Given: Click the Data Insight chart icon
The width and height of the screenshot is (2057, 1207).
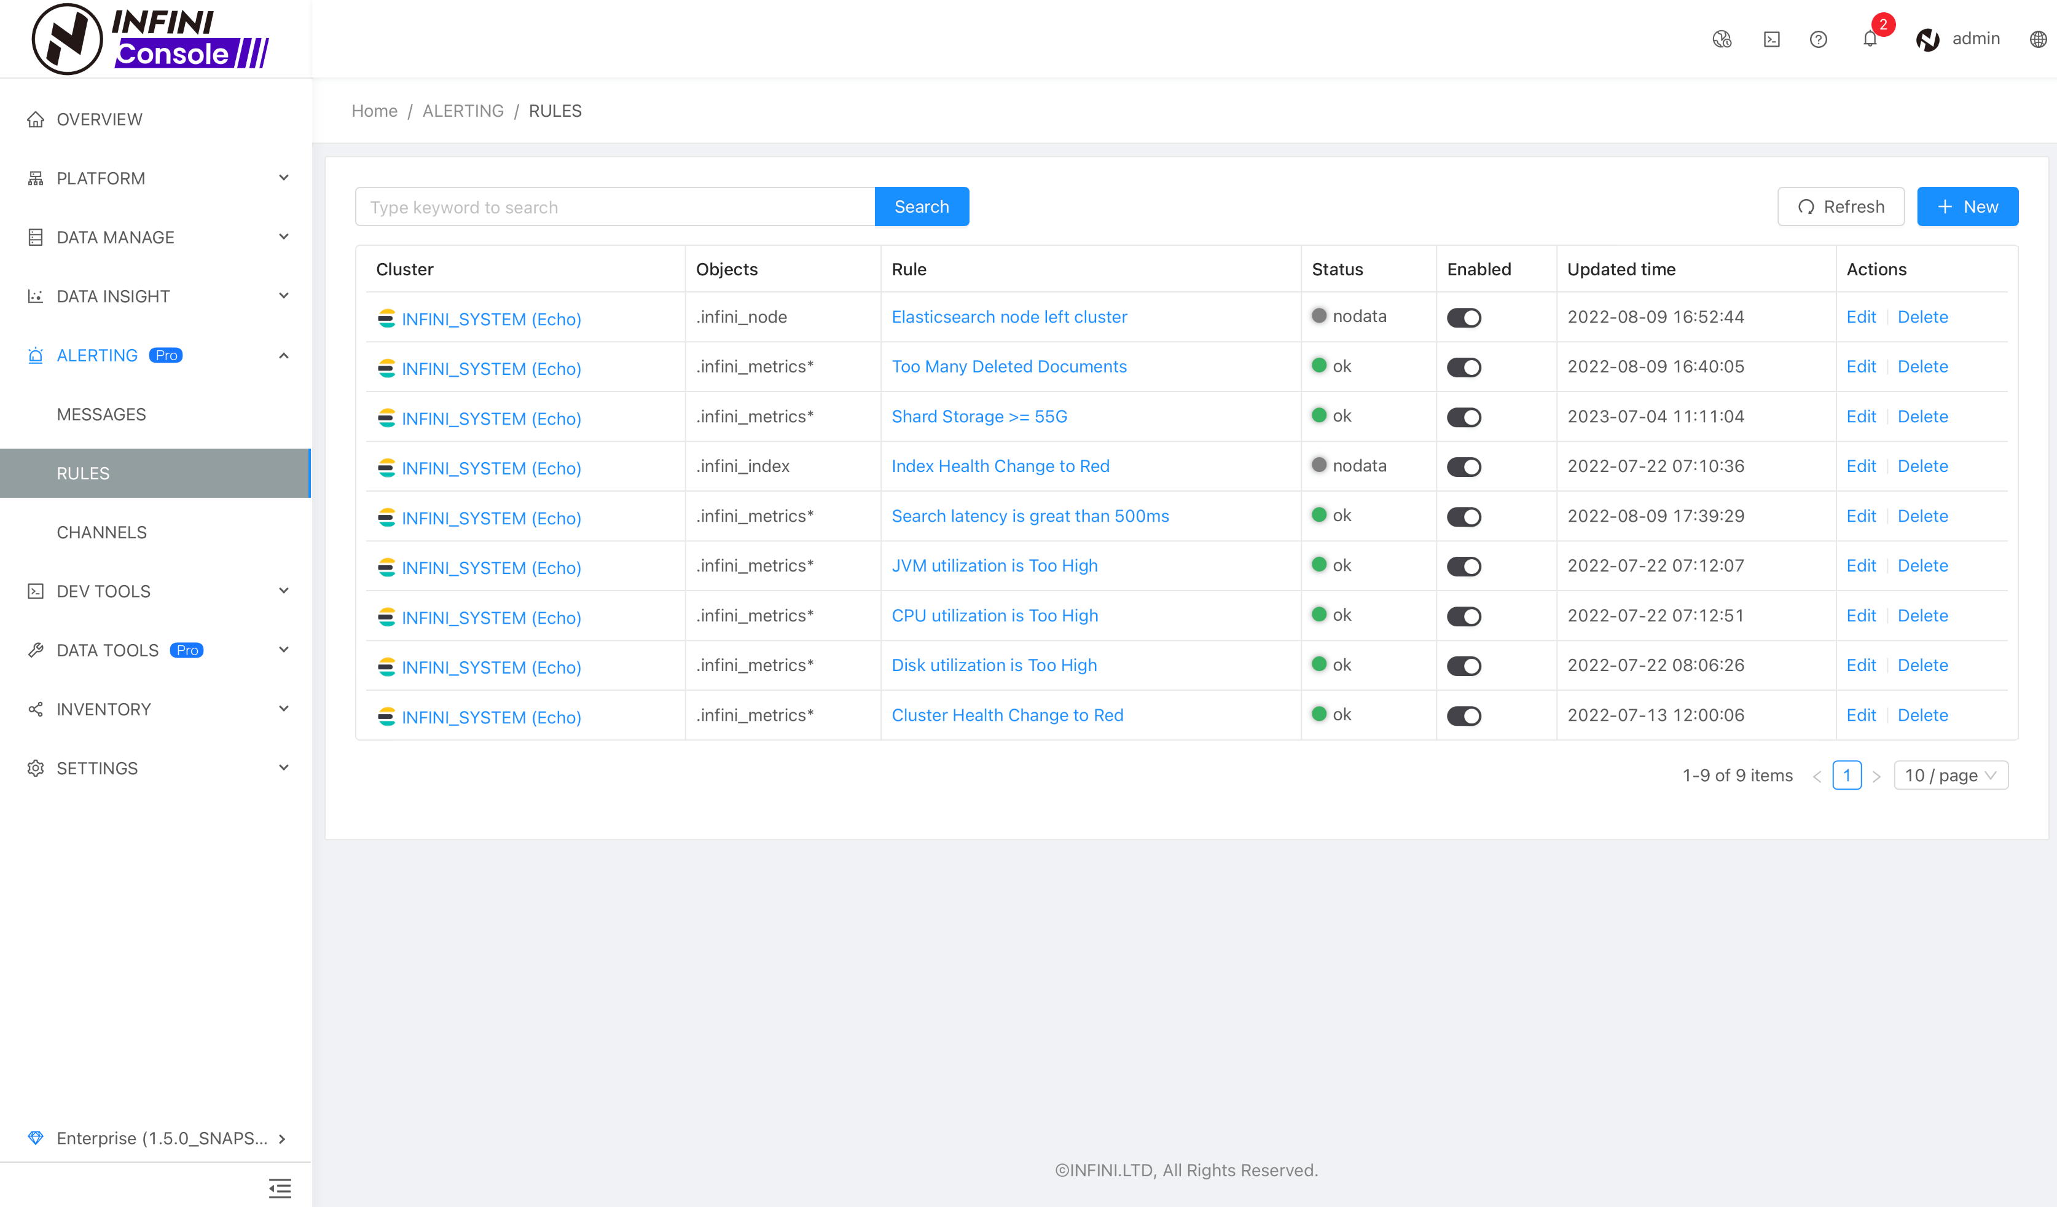Looking at the screenshot, I should click(35, 296).
